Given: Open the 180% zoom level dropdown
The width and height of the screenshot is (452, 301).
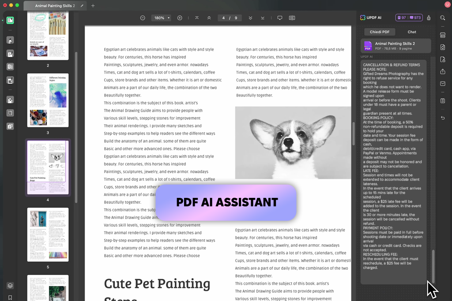Looking at the screenshot, I should pos(162,18).
